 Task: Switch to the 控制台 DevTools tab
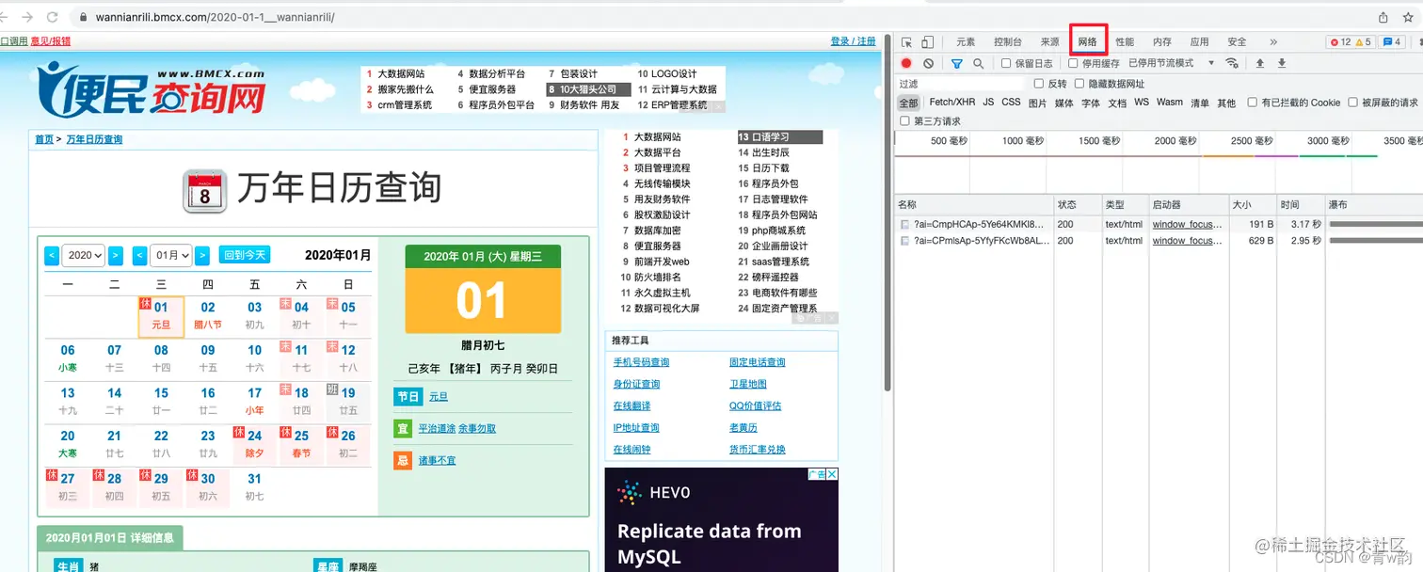(x=1008, y=41)
